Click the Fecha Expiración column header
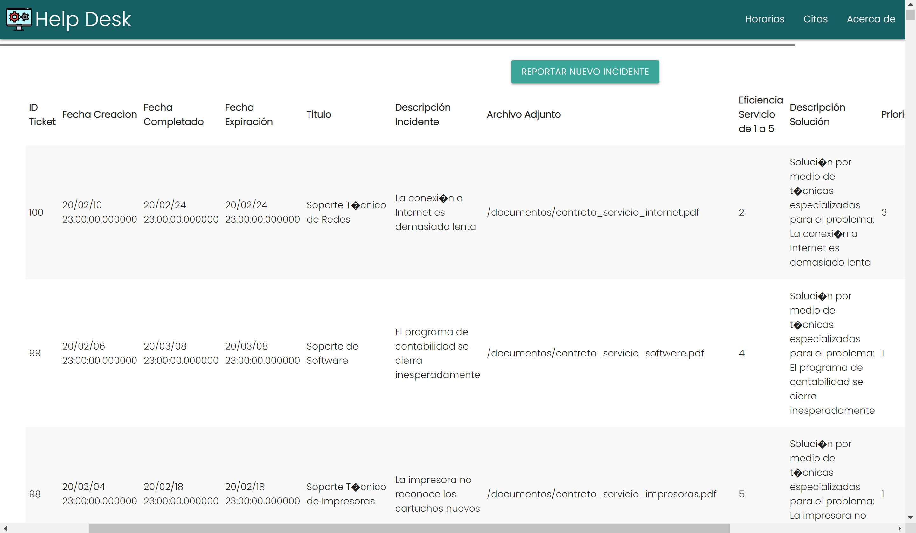Viewport: 916px width, 533px height. click(x=249, y=114)
